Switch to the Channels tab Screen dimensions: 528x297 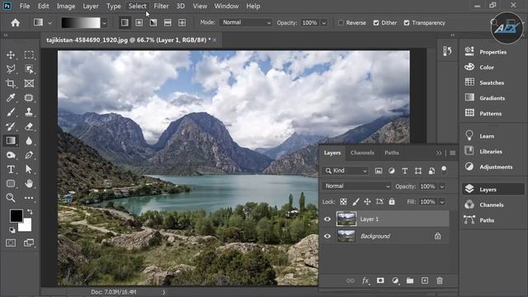362,153
